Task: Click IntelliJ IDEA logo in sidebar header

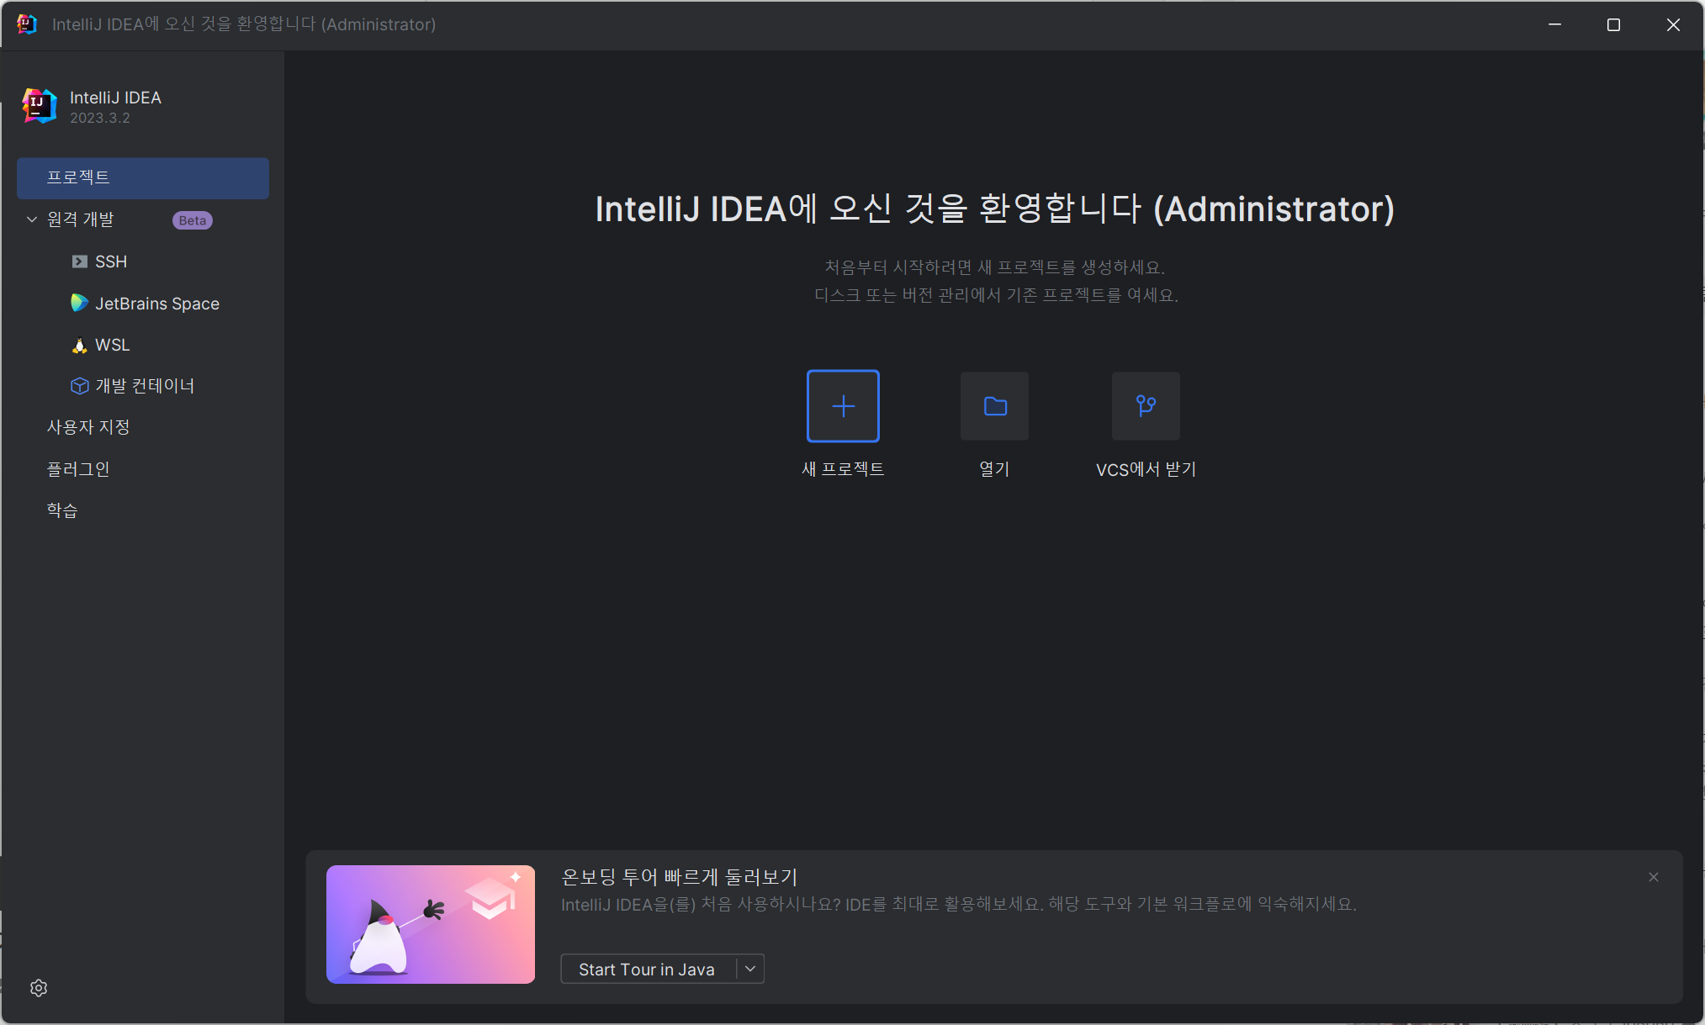Action: pyautogui.click(x=40, y=106)
